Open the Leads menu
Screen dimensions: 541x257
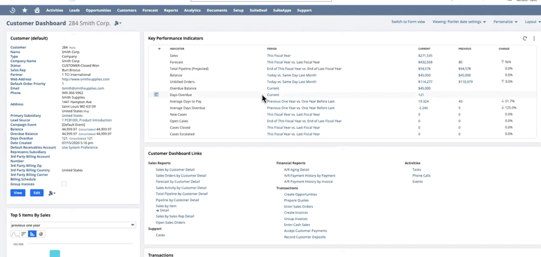tap(74, 11)
